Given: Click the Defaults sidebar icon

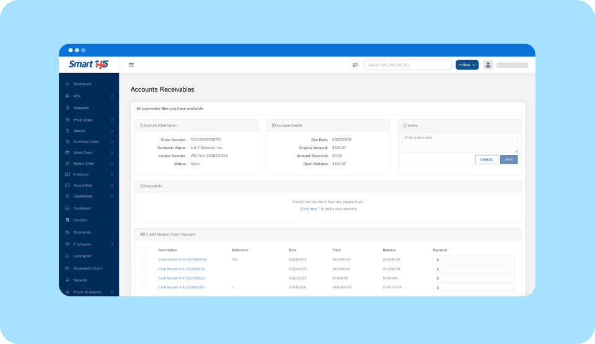Looking at the screenshot, I should click(67, 280).
